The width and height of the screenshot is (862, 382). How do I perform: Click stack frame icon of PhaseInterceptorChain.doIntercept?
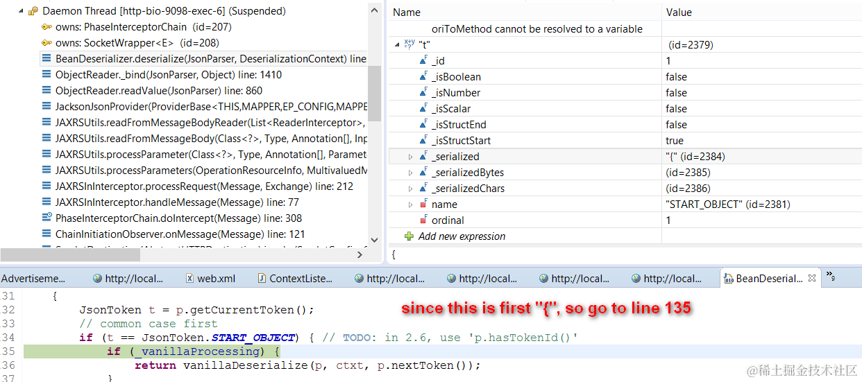(x=47, y=218)
